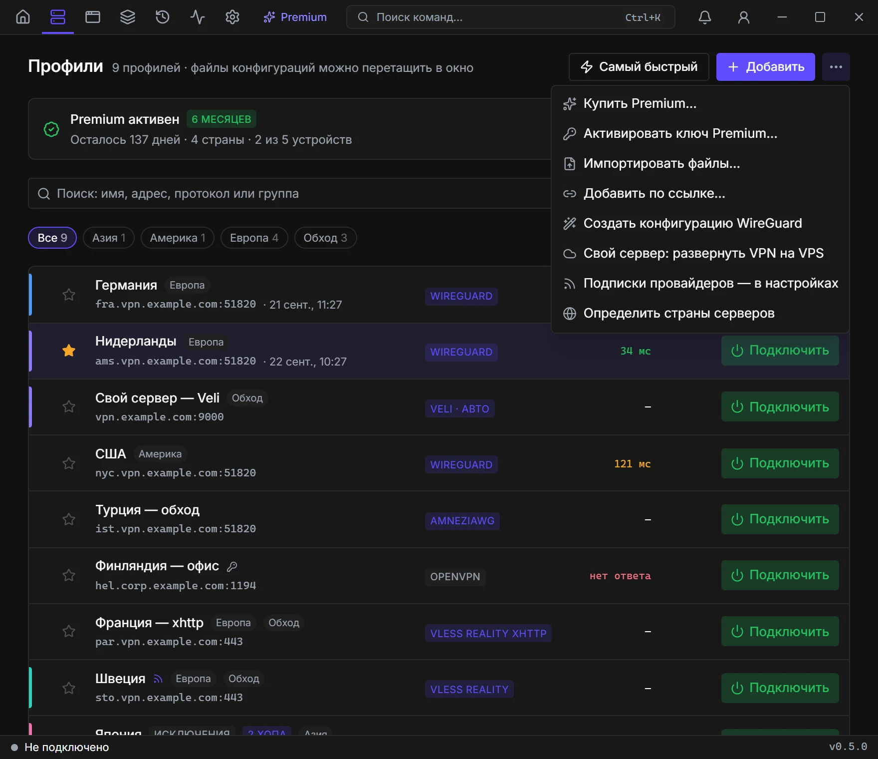Viewport: 878px width, 759px height.
Task: Close the three-dots more menu
Action: 836,67
